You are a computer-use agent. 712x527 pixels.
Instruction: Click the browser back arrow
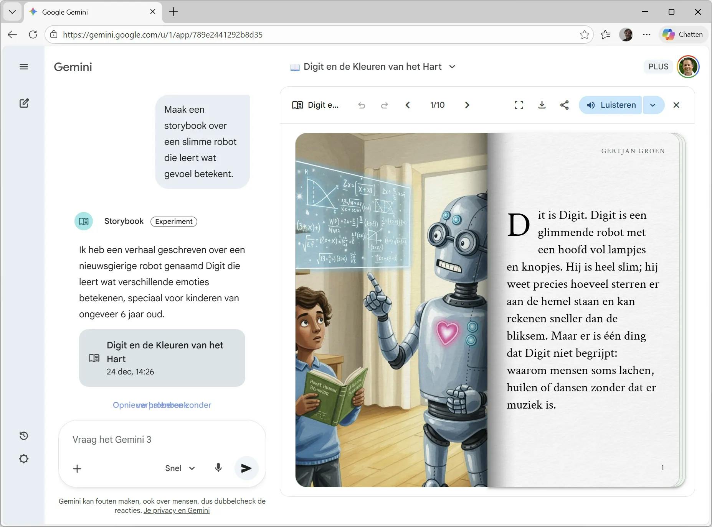pos(12,34)
